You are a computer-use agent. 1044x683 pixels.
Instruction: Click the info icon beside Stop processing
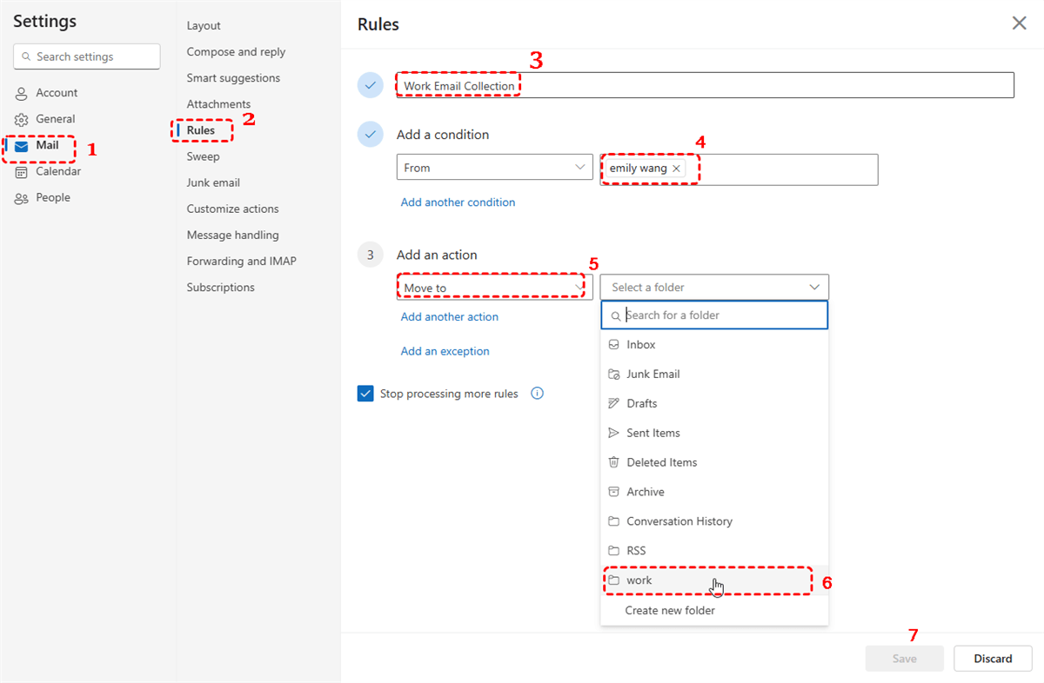538,394
